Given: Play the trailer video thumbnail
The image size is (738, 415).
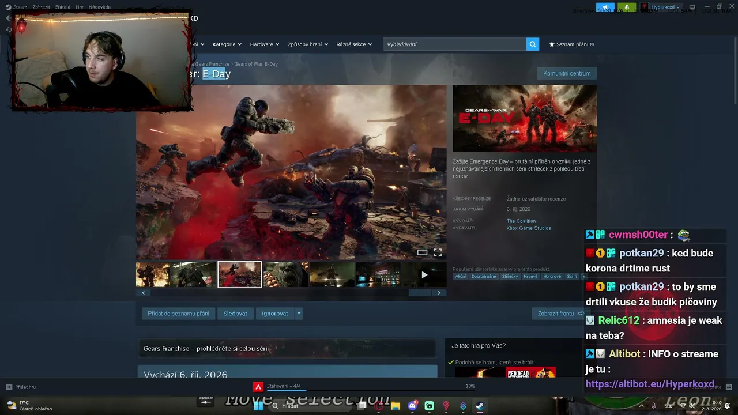Looking at the screenshot, I should [424, 274].
